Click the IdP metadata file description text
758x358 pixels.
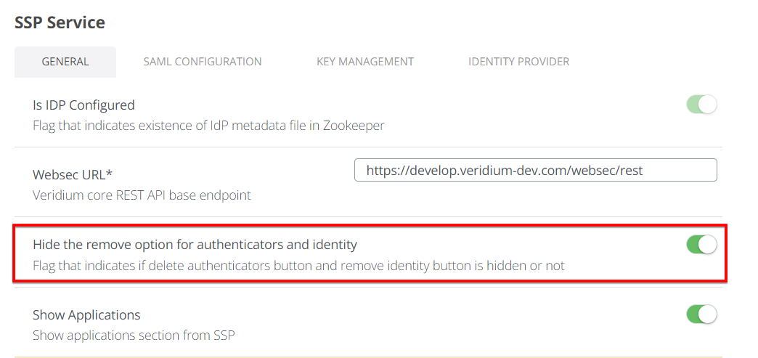pos(208,125)
